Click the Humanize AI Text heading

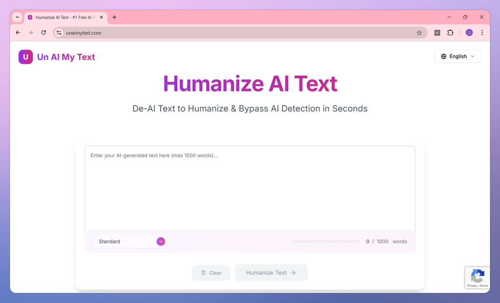250,83
